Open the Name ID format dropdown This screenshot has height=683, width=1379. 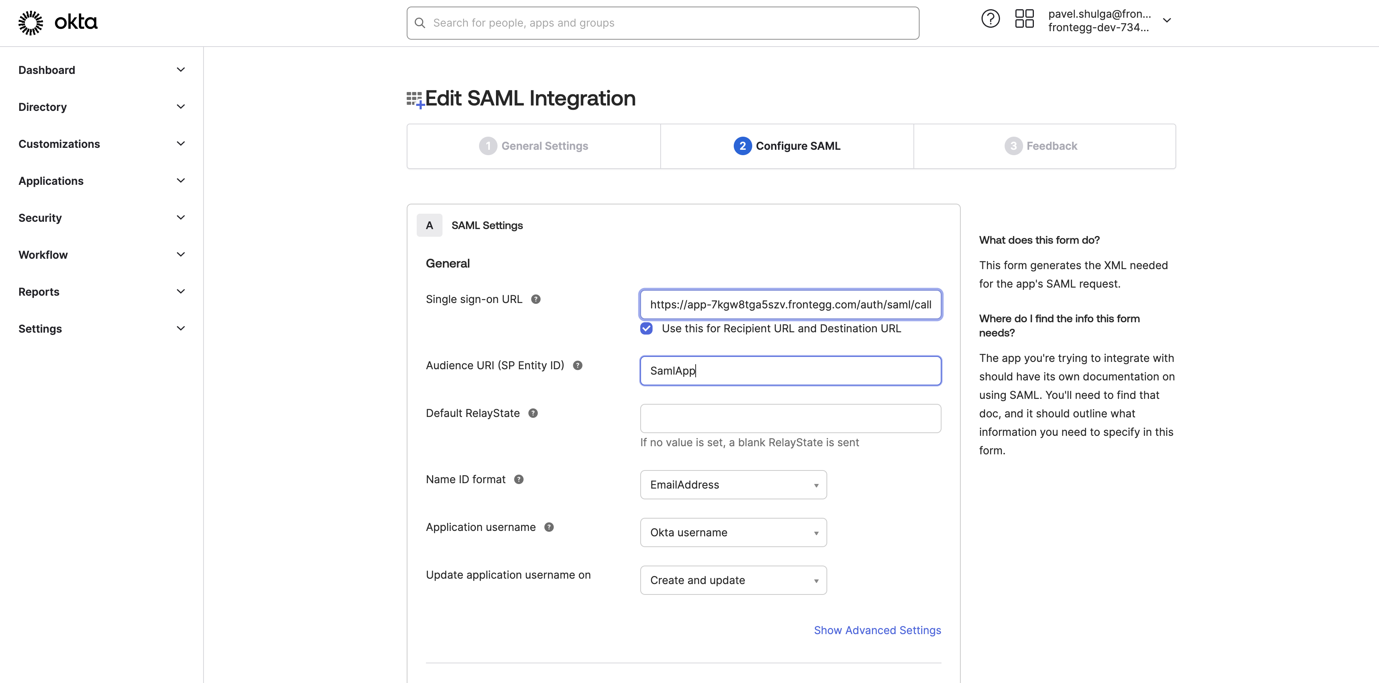click(x=733, y=485)
